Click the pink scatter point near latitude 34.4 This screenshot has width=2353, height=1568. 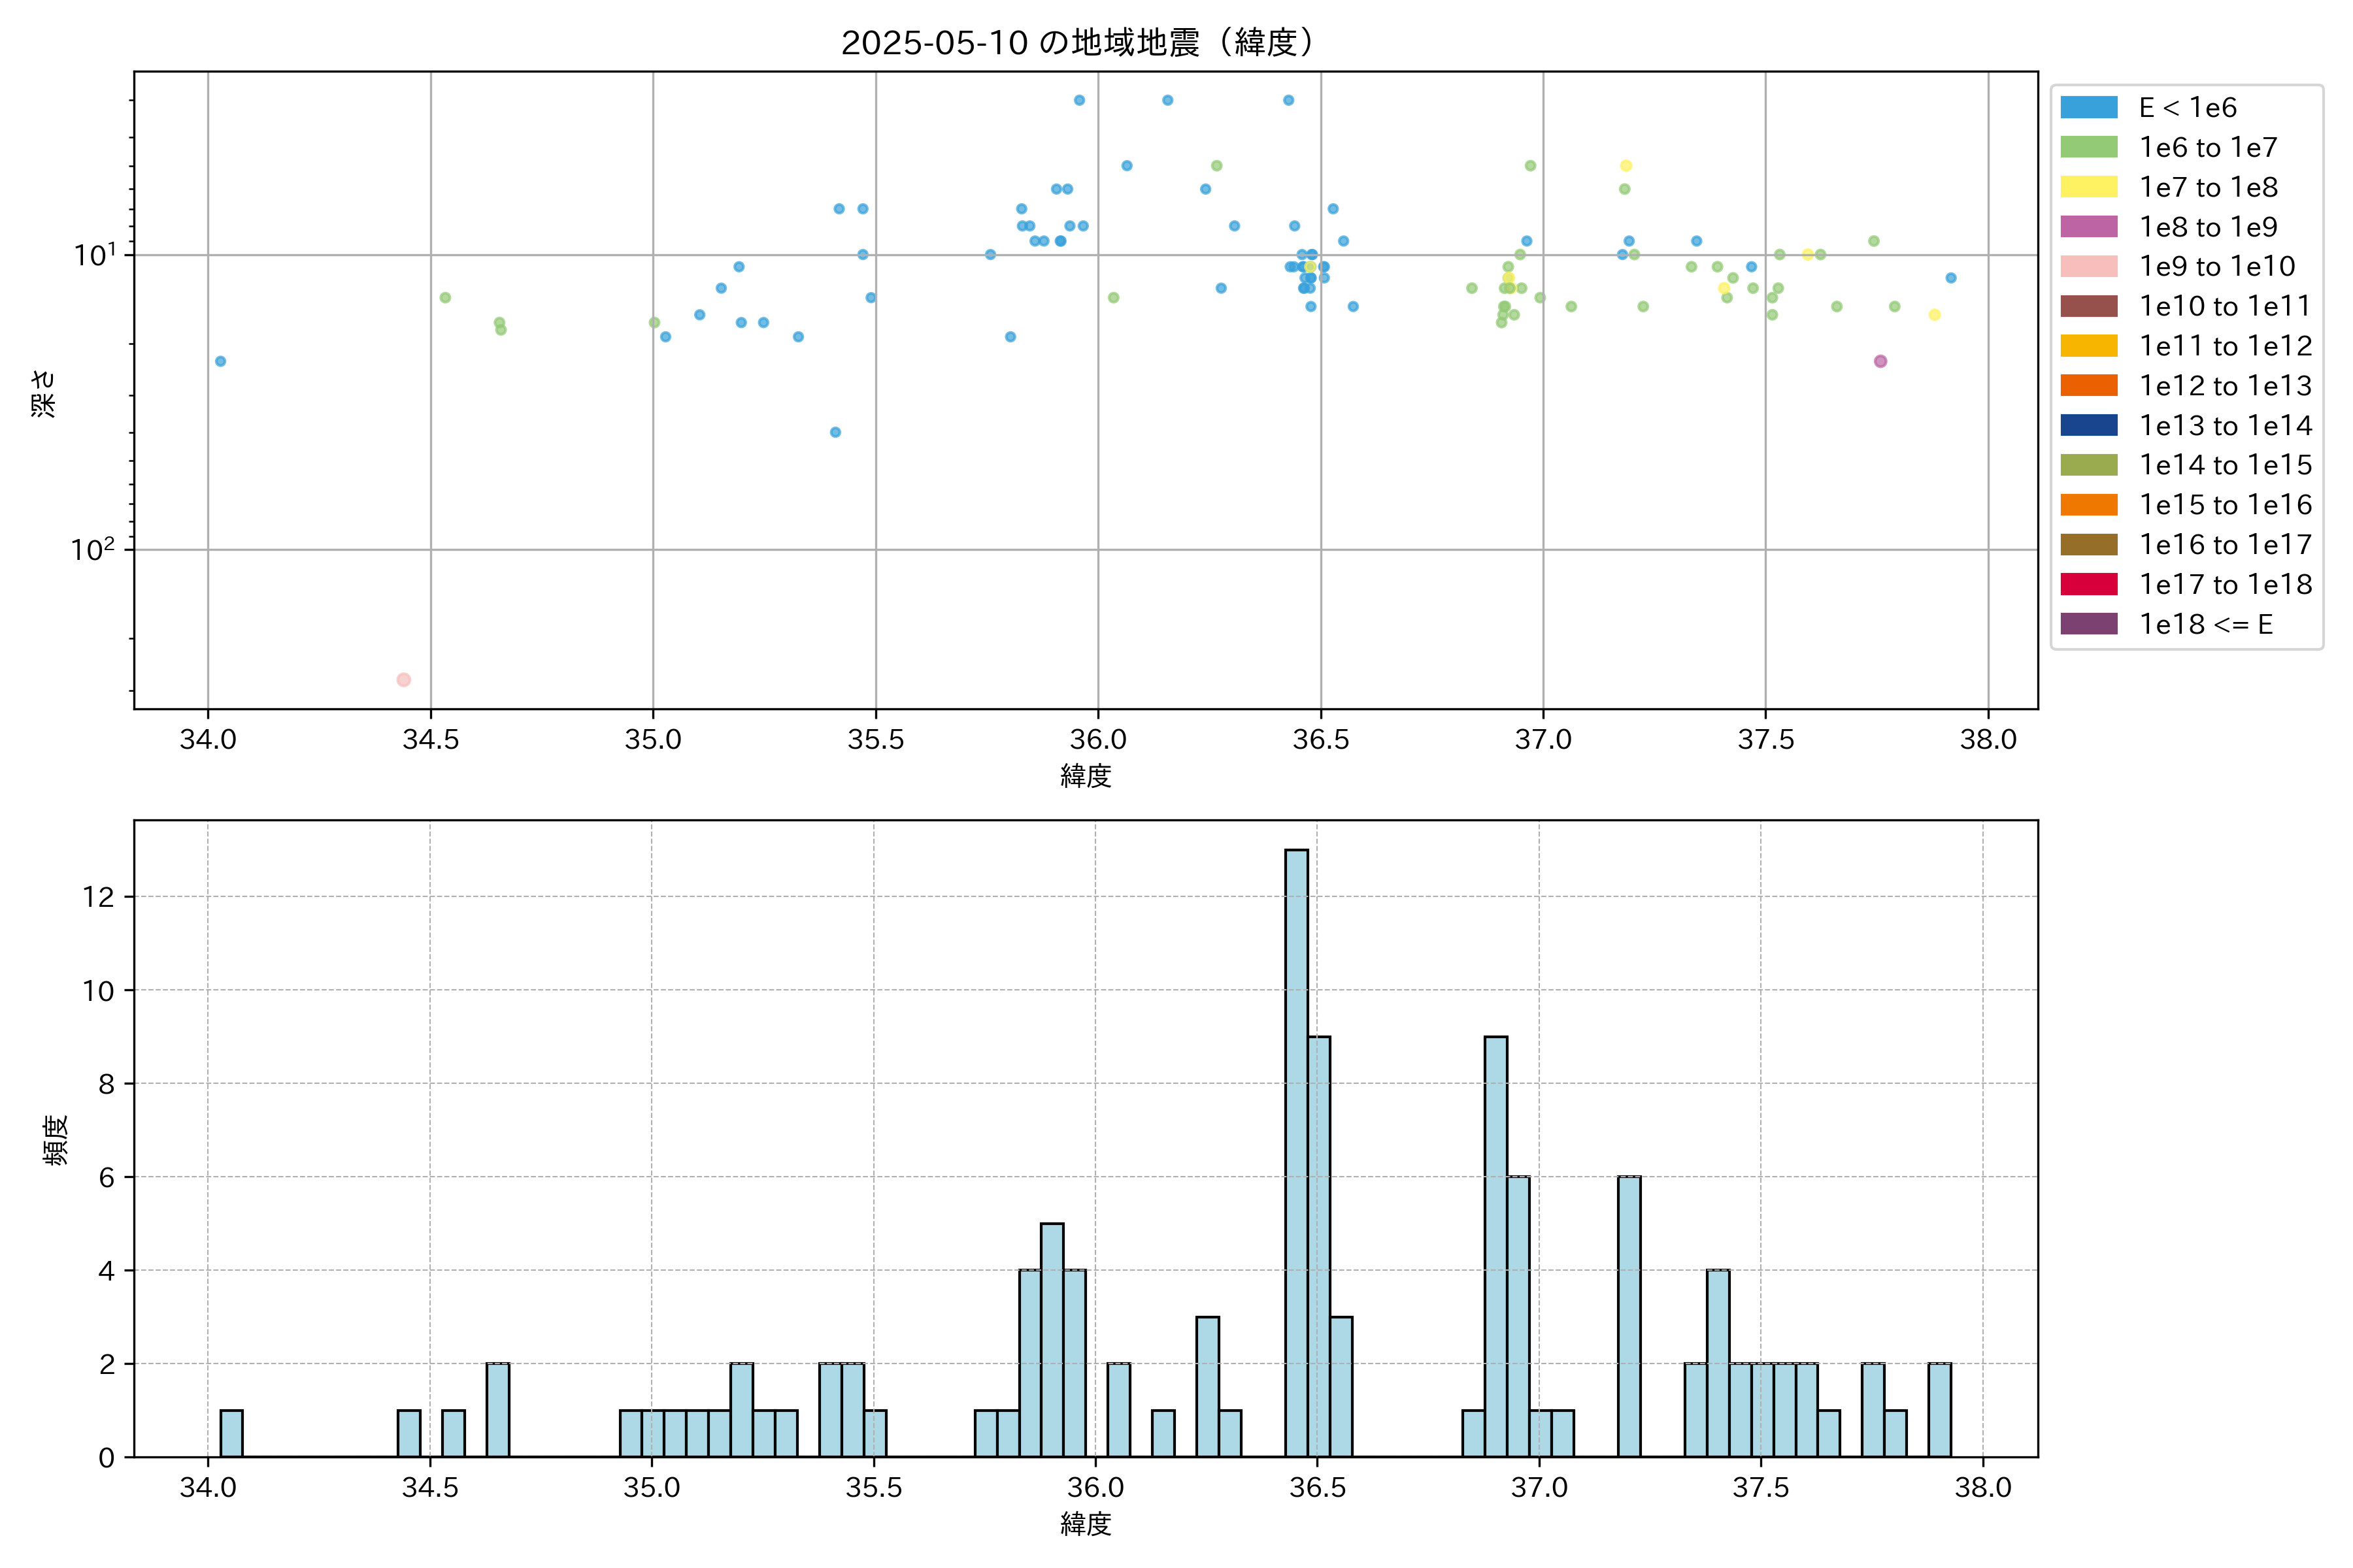(403, 680)
